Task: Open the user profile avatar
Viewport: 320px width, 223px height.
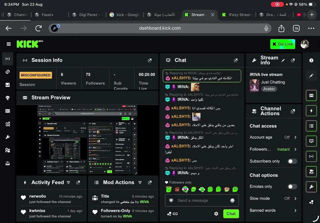Action: [305, 44]
